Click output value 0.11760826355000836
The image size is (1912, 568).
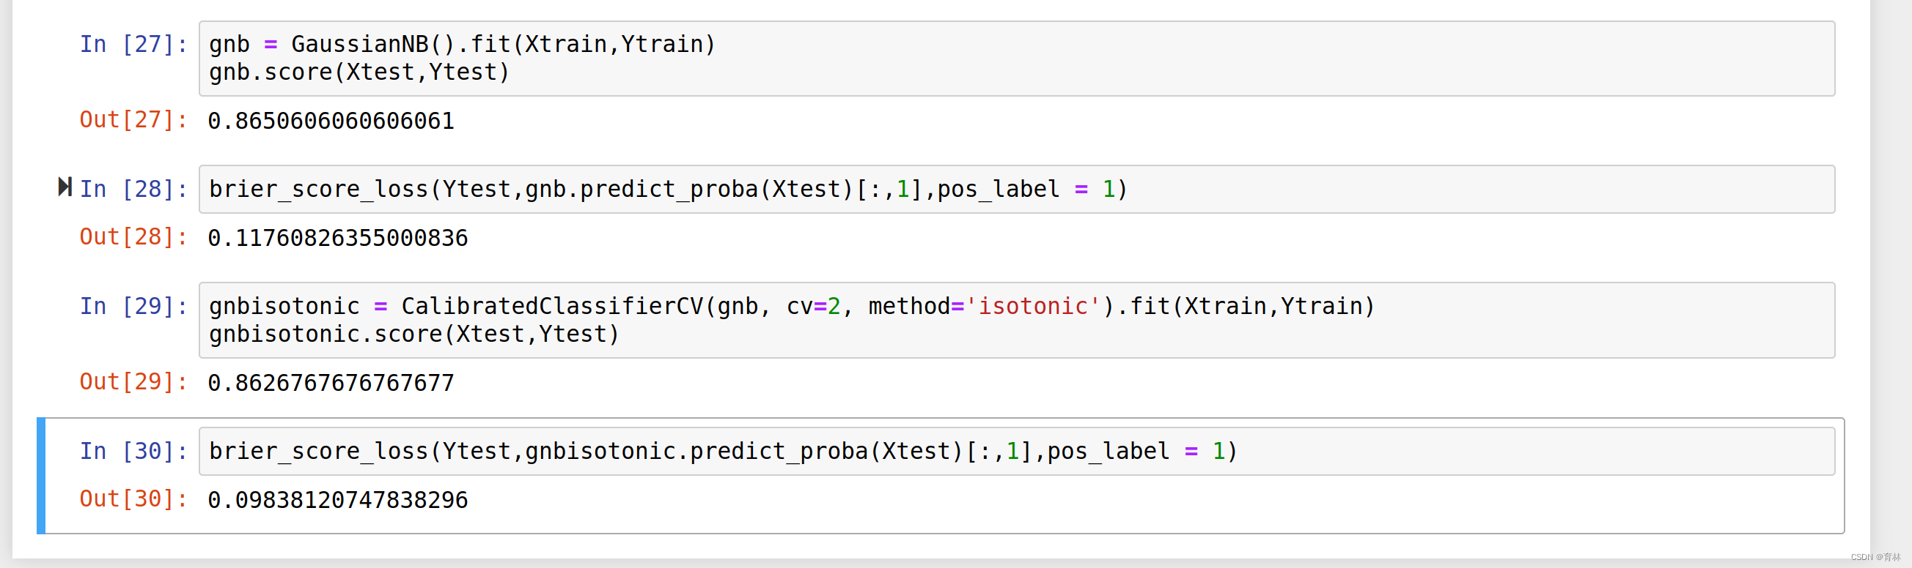pos(337,238)
